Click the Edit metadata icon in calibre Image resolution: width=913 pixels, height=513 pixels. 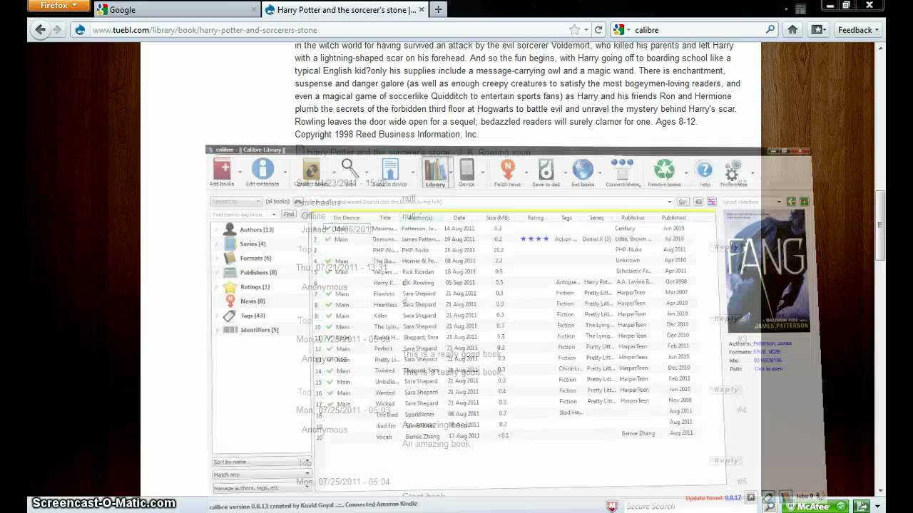point(262,169)
